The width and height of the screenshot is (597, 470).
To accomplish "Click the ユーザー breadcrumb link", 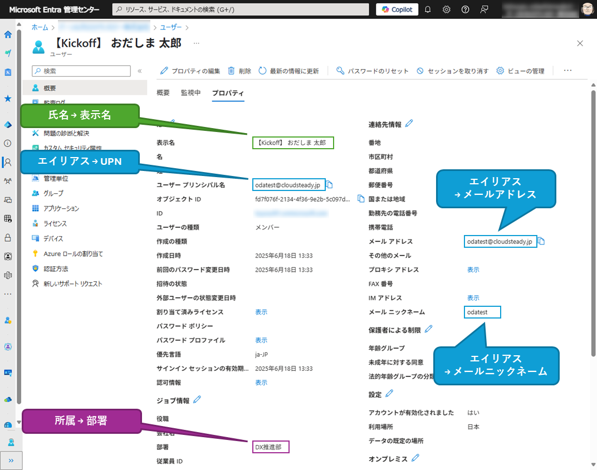I will point(170,27).
